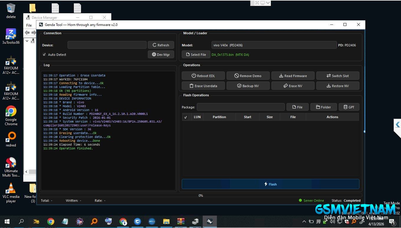Expand the Device Manager tree root node
This screenshot has width=401, height=228.
click(27, 41)
